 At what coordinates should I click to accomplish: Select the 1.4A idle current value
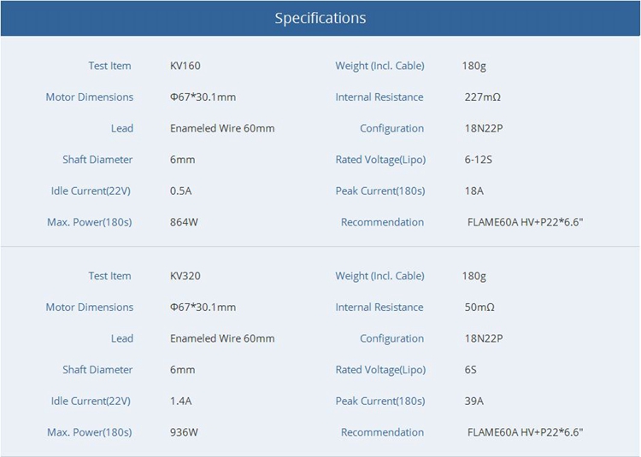pos(181,401)
